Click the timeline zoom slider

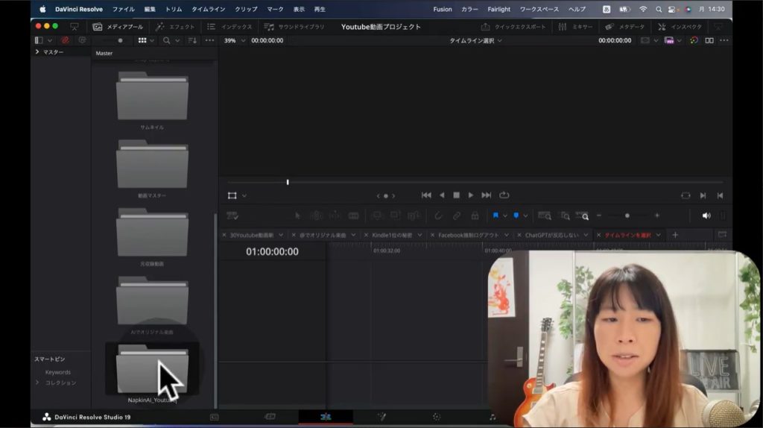[627, 215]
